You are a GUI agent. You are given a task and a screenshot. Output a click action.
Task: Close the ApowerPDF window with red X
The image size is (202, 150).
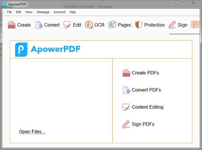[x=193, y=3]
